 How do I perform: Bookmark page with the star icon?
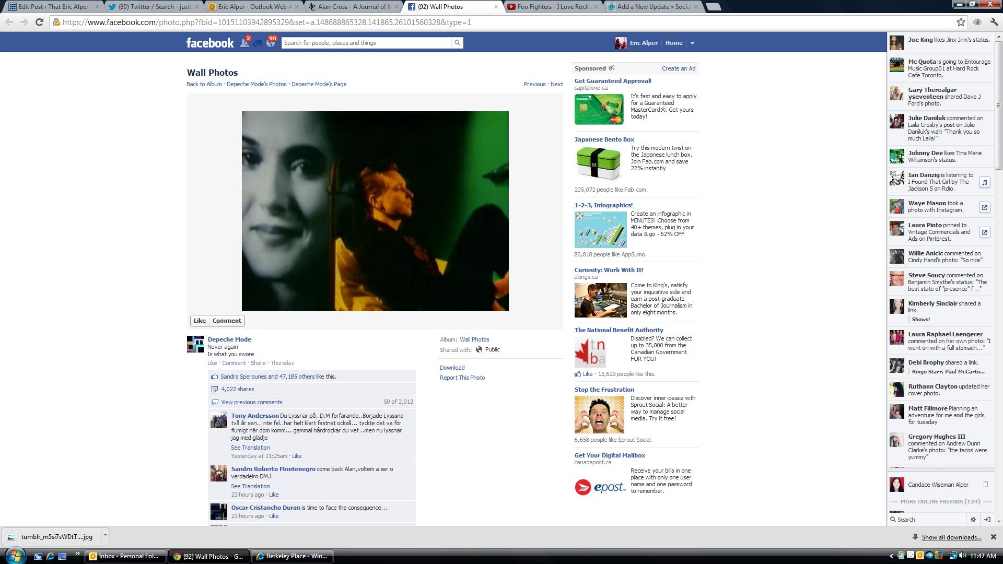coord(961,22)
